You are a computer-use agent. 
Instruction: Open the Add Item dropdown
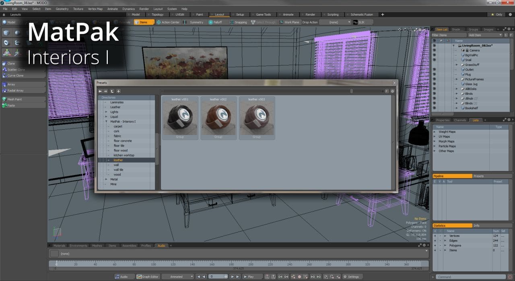tap(485, 35)
